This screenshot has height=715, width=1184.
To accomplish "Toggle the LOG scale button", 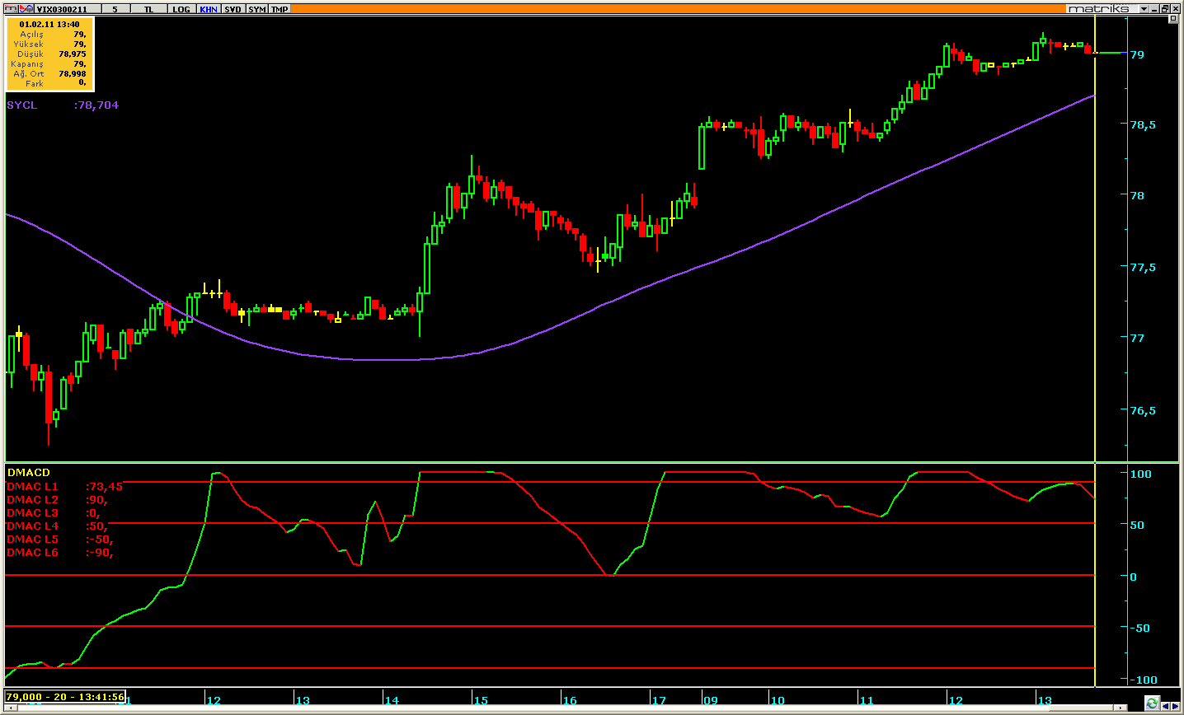I will coord(181,9).
